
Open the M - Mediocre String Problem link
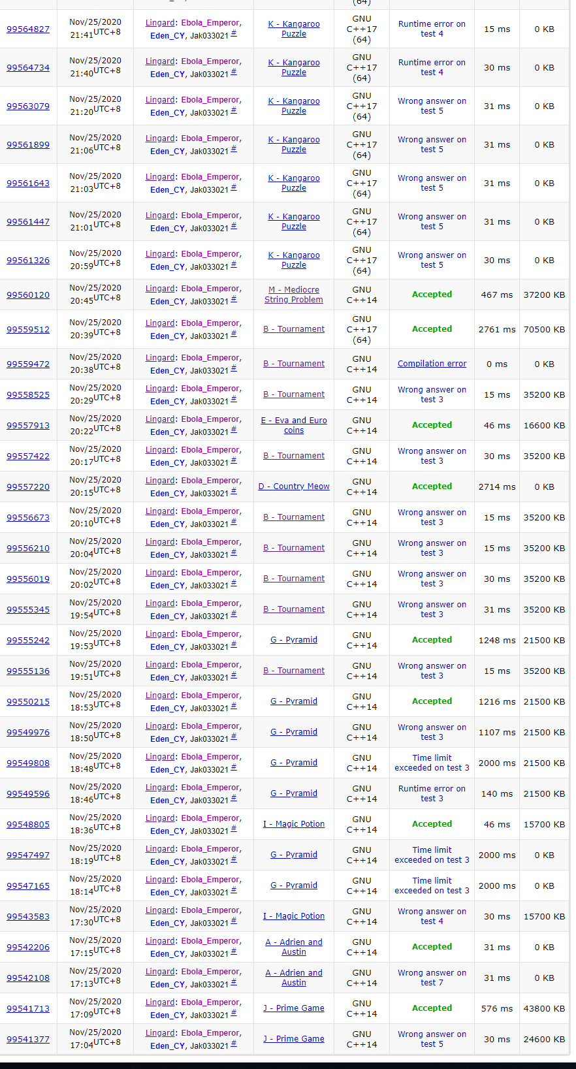tap(293, 295)
